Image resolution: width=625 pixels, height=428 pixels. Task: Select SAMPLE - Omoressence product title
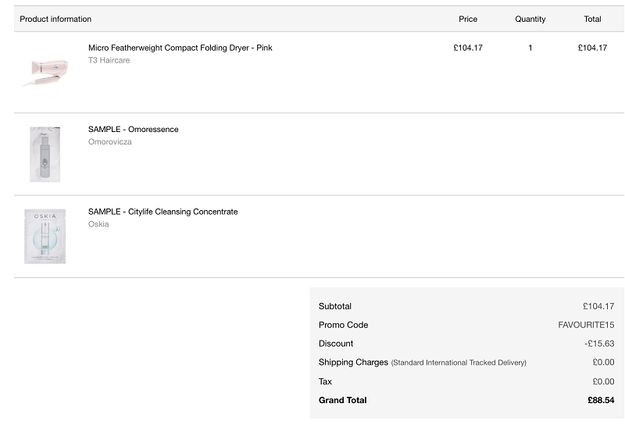tap(133, 129)
